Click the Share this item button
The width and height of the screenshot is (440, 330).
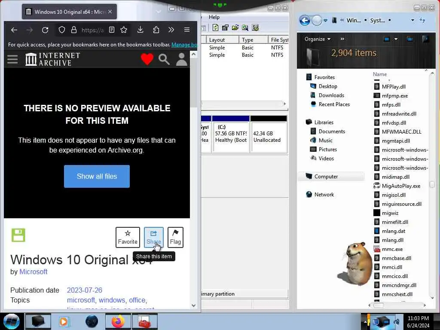[x=154, y=237]
